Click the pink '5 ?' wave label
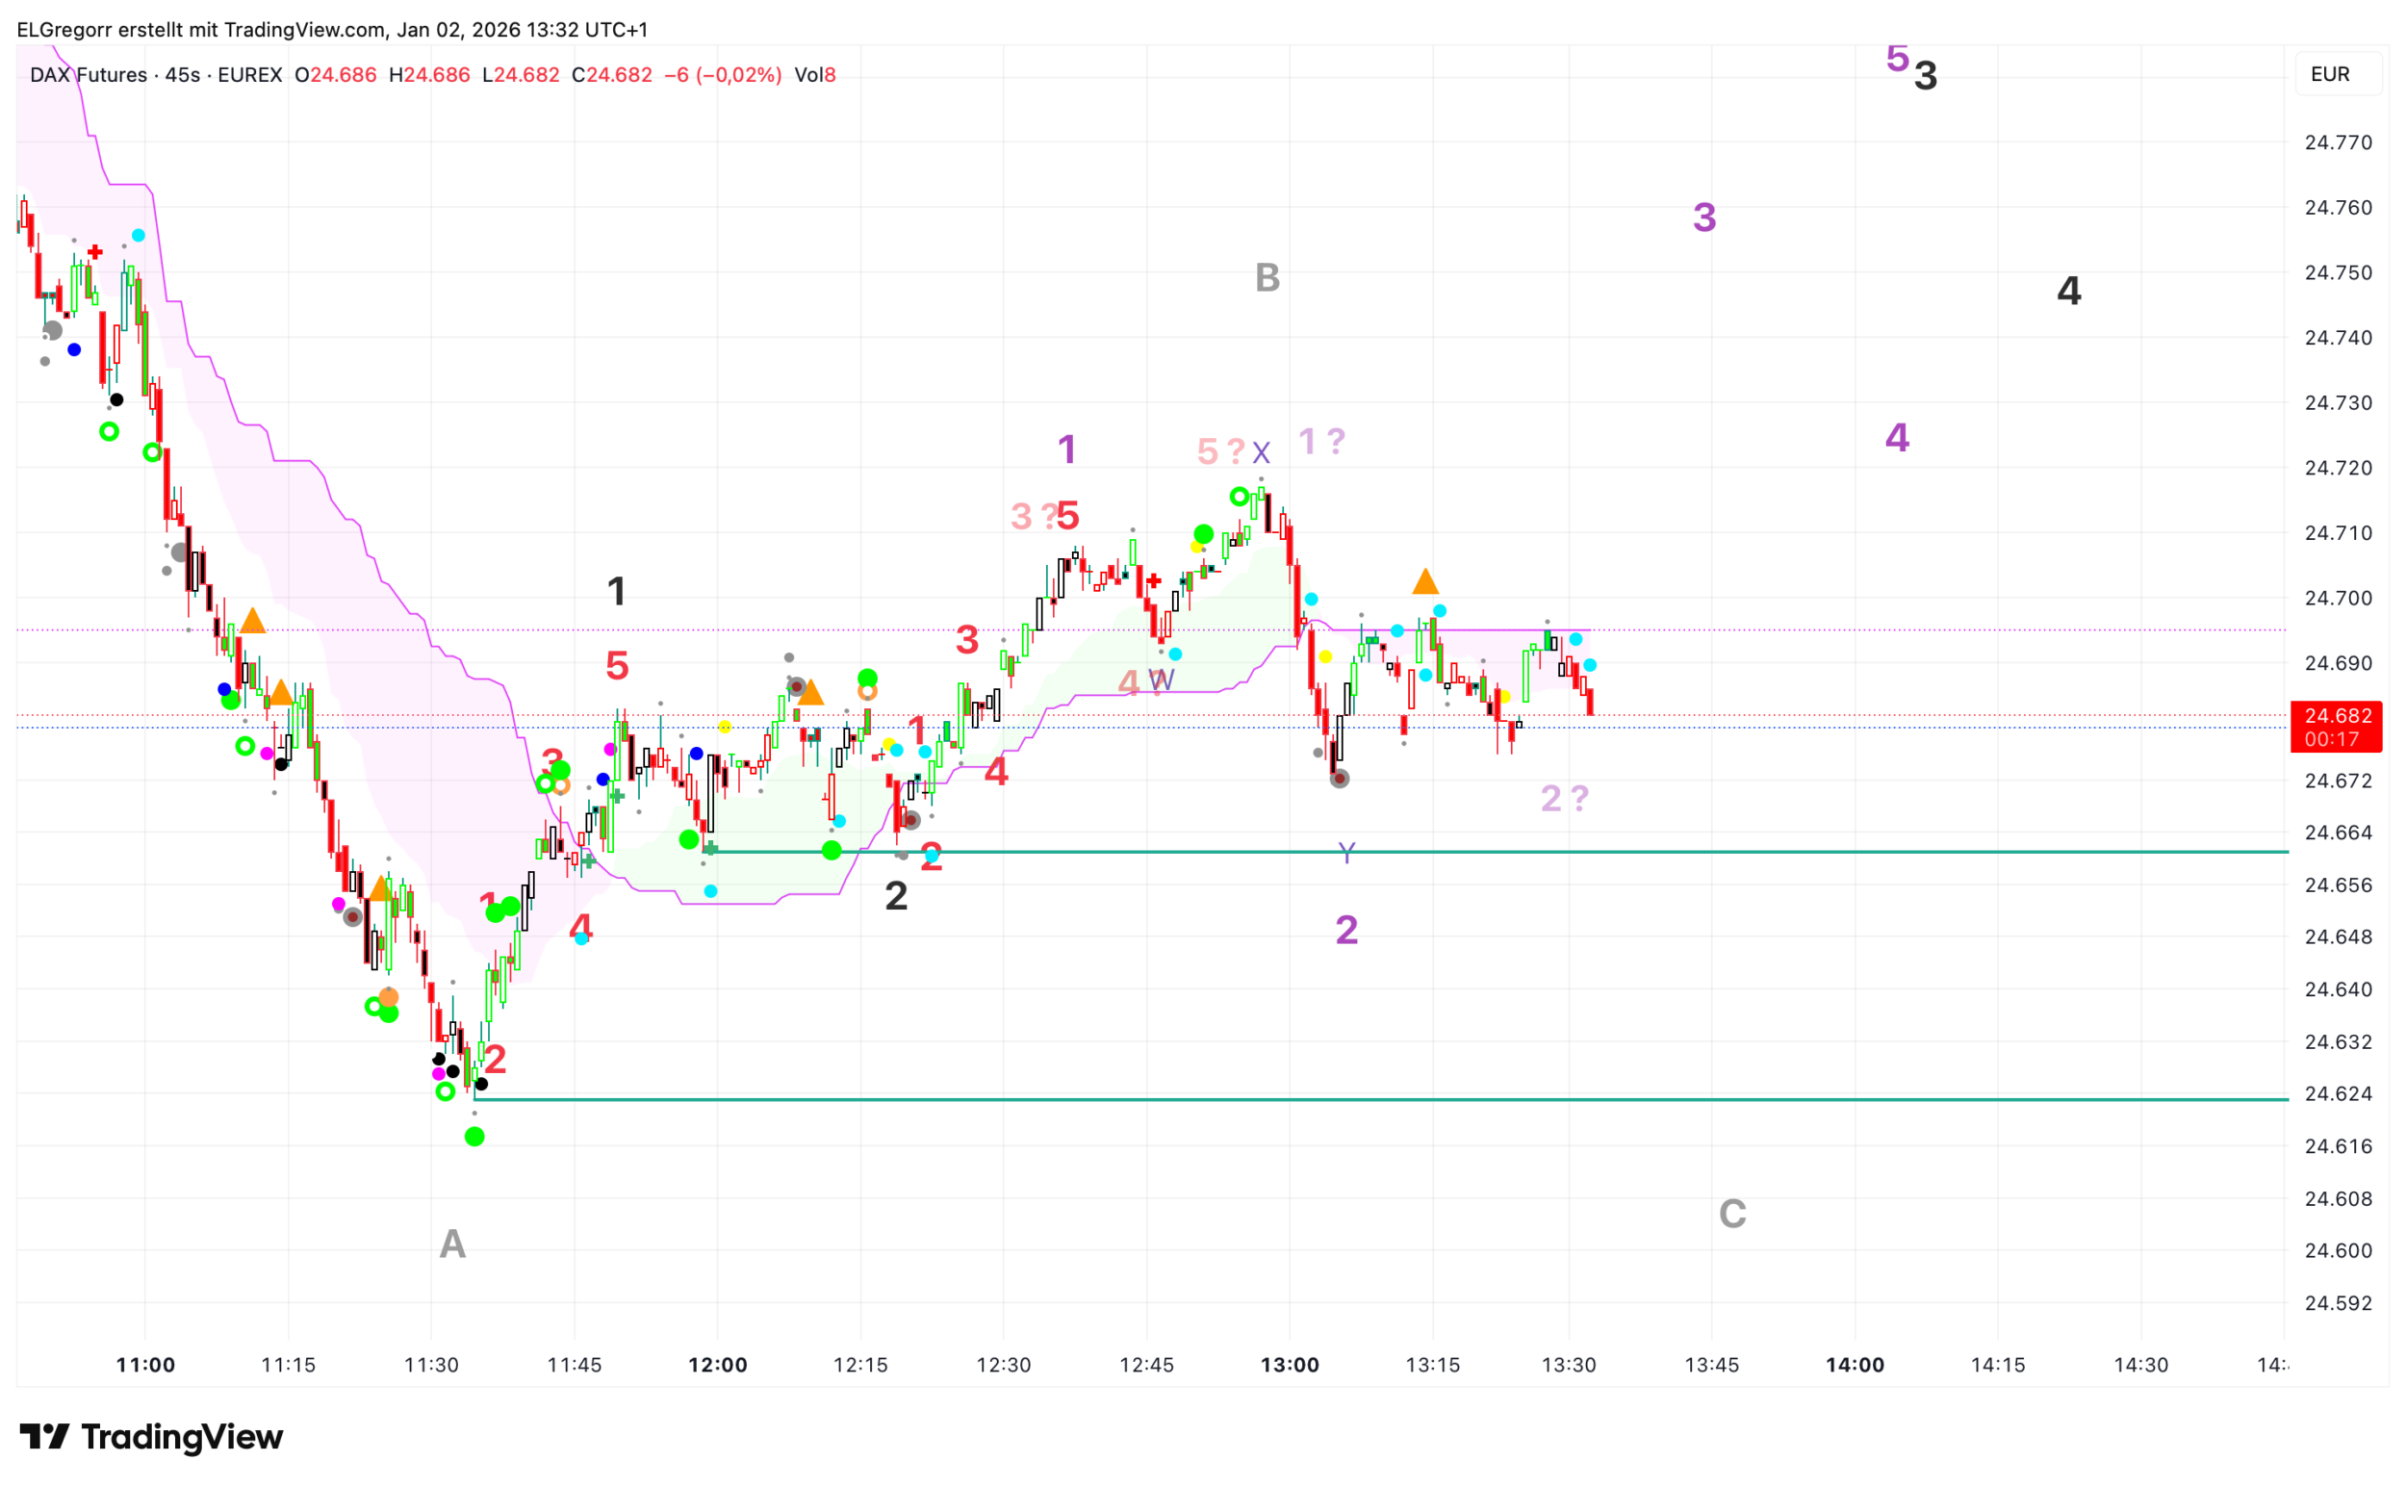This screenshot has height=1487, width=2406. click(x=1220, y=451)
